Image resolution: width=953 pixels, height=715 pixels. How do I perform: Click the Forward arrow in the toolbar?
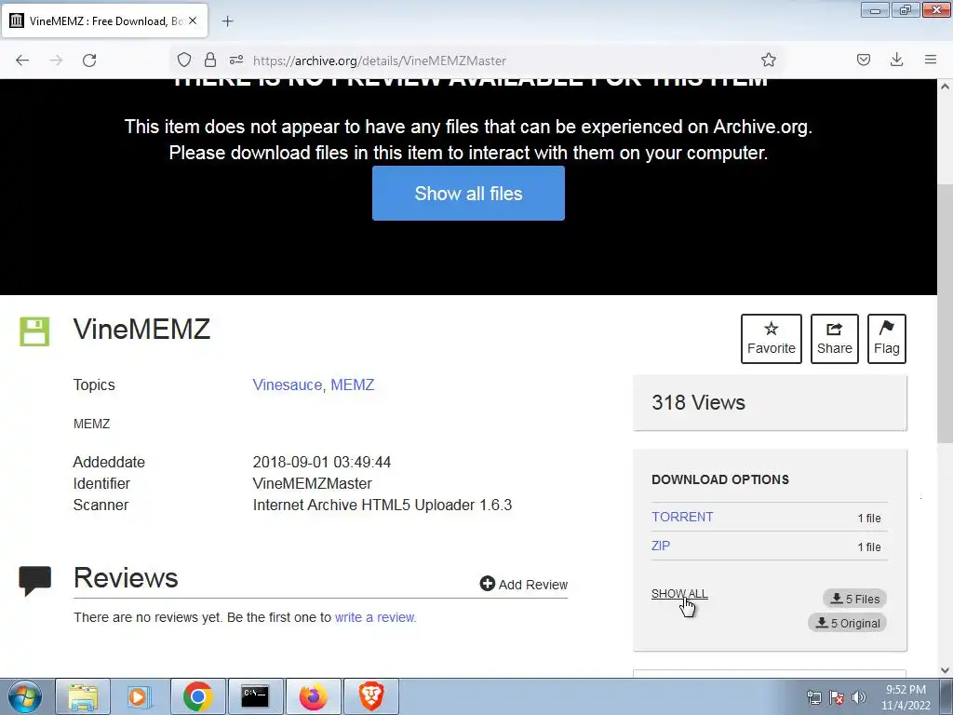[56, 61]
